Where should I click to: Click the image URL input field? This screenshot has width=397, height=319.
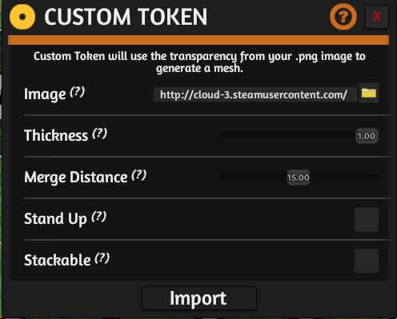[x=255, y=94]
